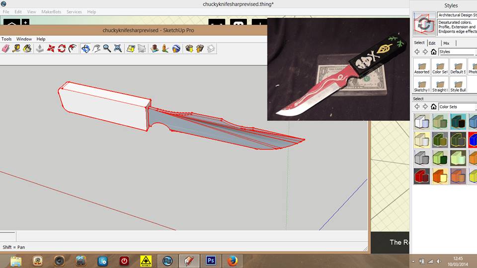The image size is (477, 268).
Task: Click the style update thumbnail with refresh arrows
Action: 424,24
